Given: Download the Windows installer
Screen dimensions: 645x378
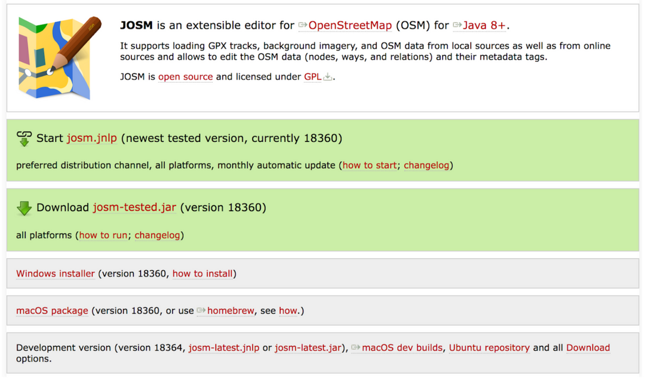Looking at the screenshot, I should tap(56, 274).
